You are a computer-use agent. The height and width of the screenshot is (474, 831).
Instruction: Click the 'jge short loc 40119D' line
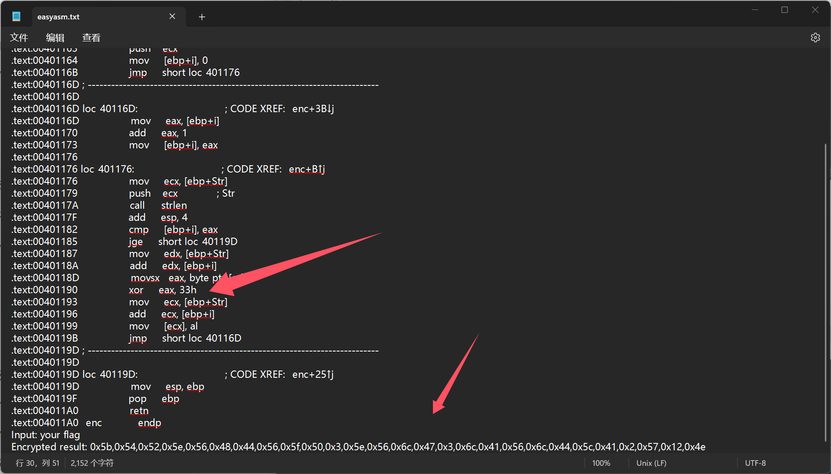click(125, 242)
